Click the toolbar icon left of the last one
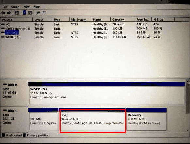Image resolution: width=190 pixels, height=144 pixels. point(38,13)
